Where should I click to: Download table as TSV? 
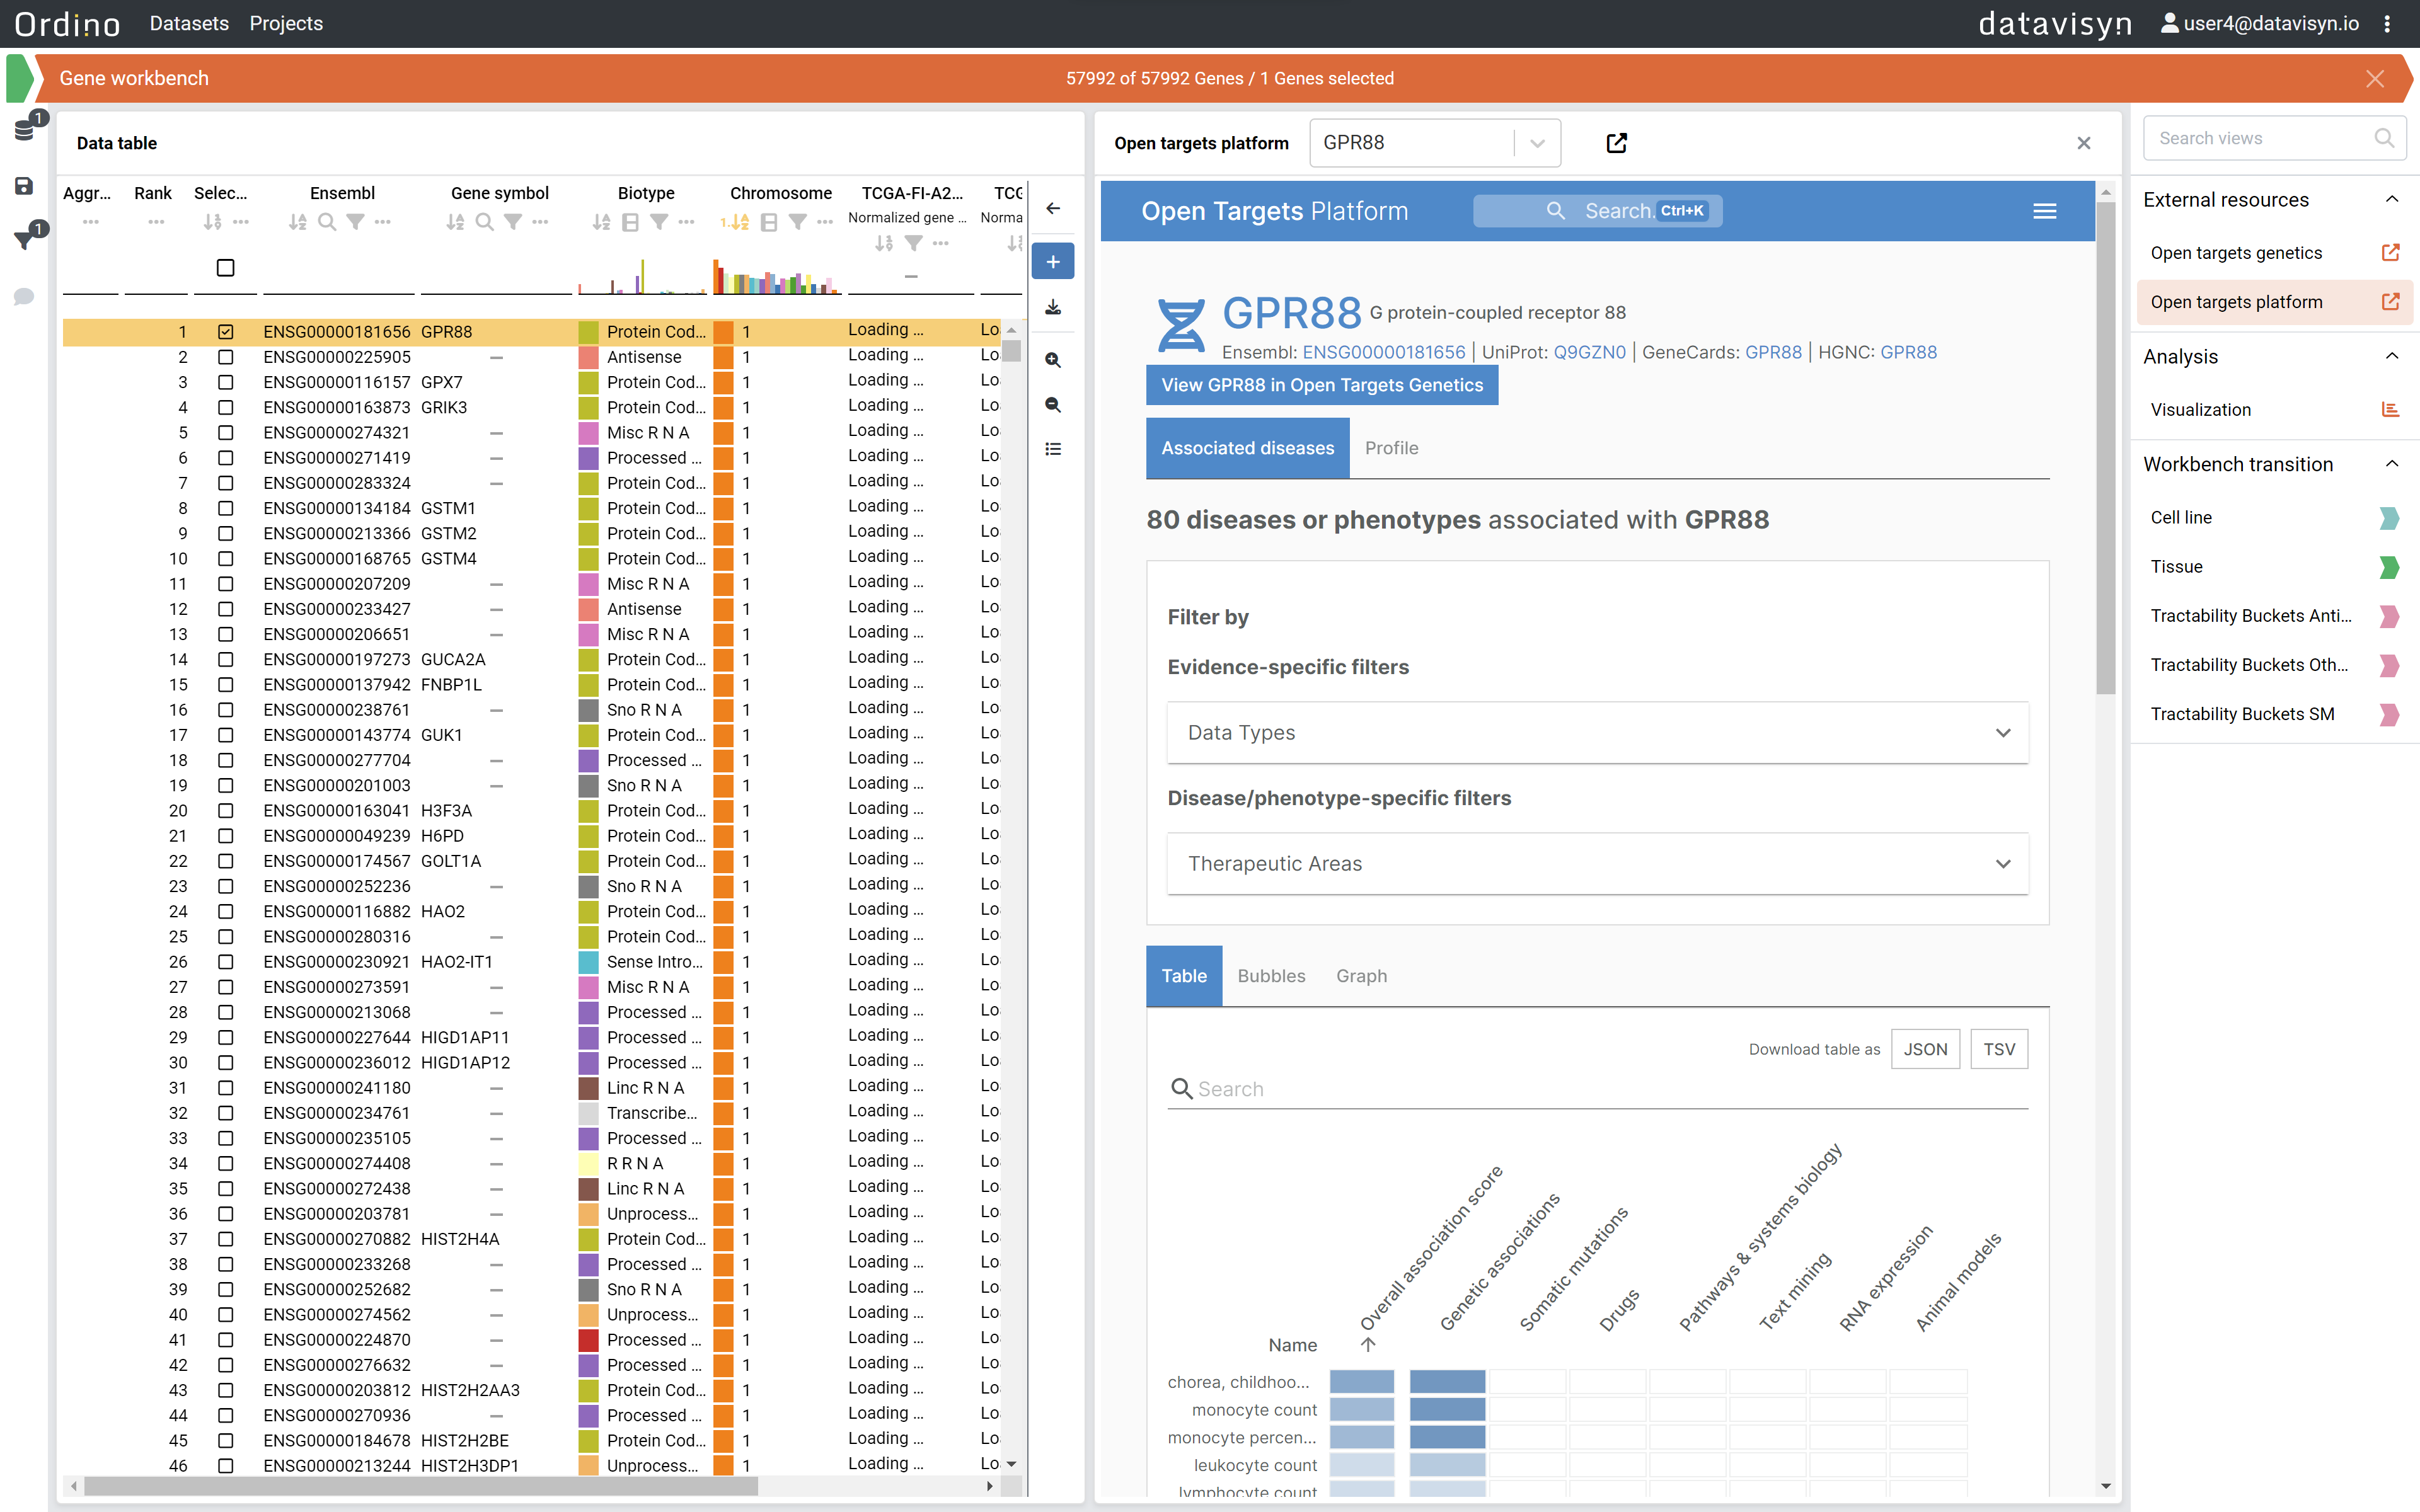pyautogui.click(x=1999, y=1049)
